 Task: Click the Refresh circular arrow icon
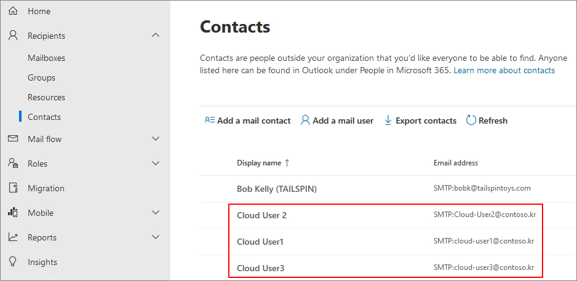[x=471, y=121]
